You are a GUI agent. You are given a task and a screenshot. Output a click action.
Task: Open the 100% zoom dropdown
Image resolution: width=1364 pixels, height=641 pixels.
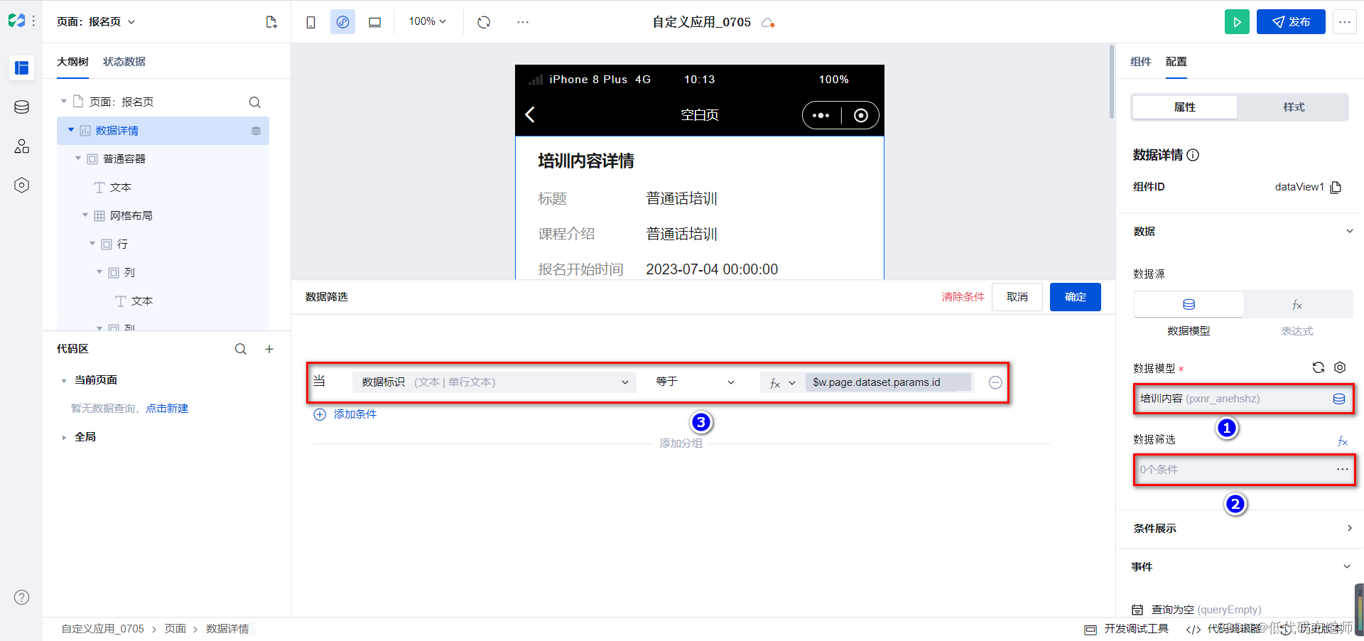428,21
